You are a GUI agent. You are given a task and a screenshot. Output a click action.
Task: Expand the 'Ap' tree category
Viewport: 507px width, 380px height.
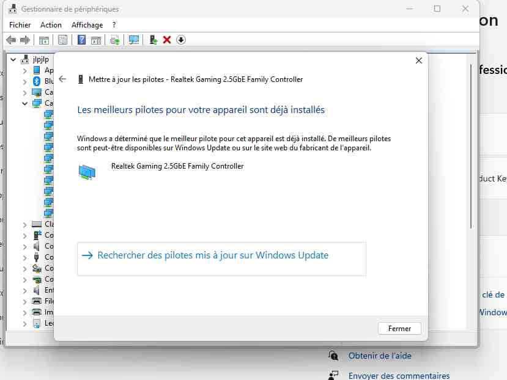point(25,70)
